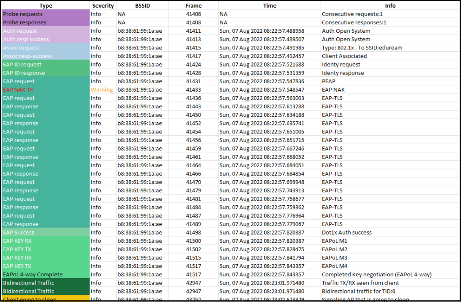Screen dimensions: 461x302
Task: Select the EAPoL 4-way Complete cell
Action: (x=45, y=275)
